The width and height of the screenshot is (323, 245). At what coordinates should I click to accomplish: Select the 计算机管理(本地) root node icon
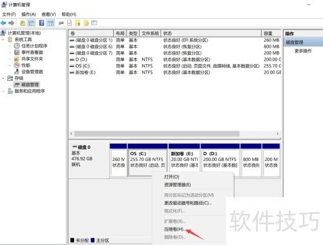tap(3, 33)
